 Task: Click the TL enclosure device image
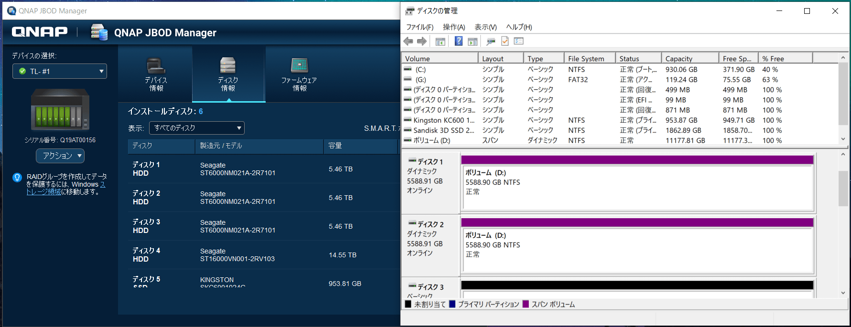click(x=60, y=109)
